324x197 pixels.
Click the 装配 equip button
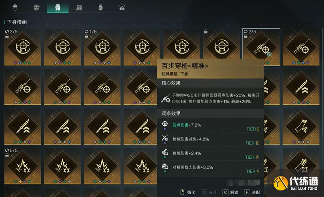pyautogui.click(x=252, y=192)
